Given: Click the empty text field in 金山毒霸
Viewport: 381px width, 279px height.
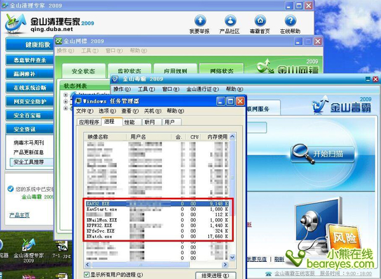Looking at the screenshot, I should 257,127.
